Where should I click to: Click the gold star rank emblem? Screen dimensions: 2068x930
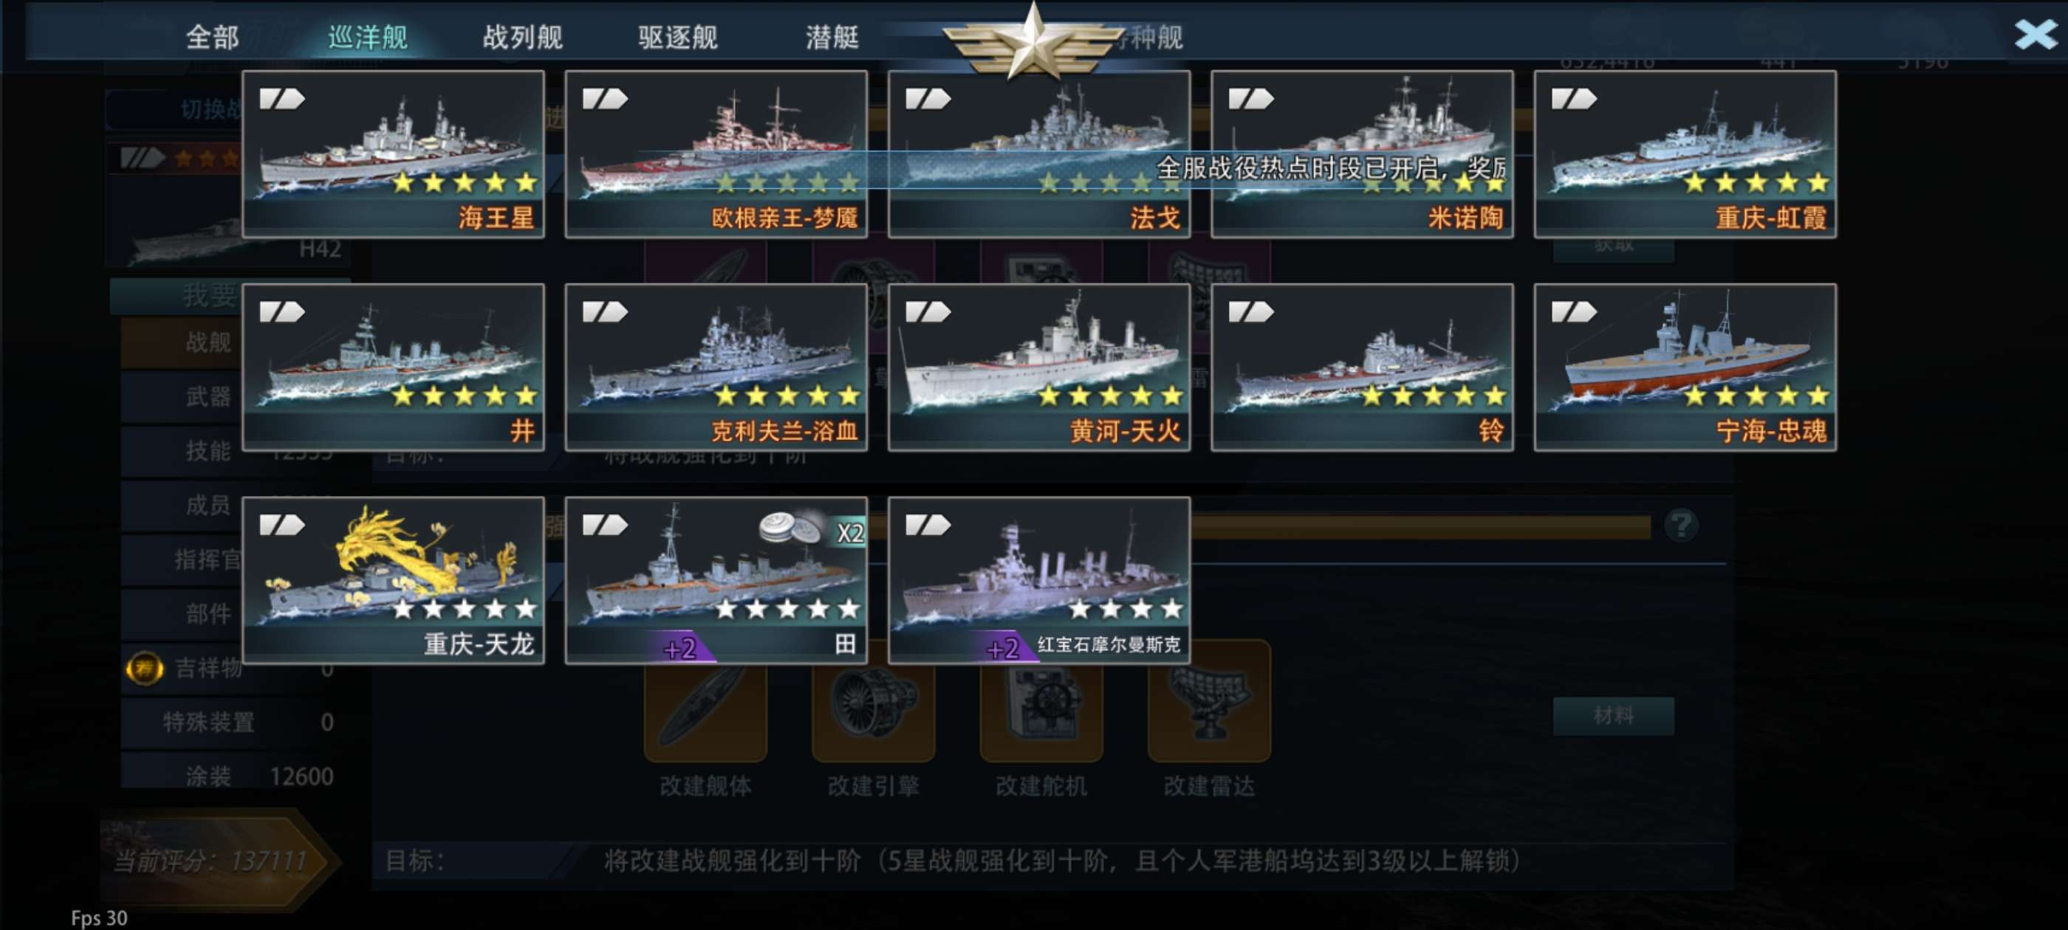1033,40
